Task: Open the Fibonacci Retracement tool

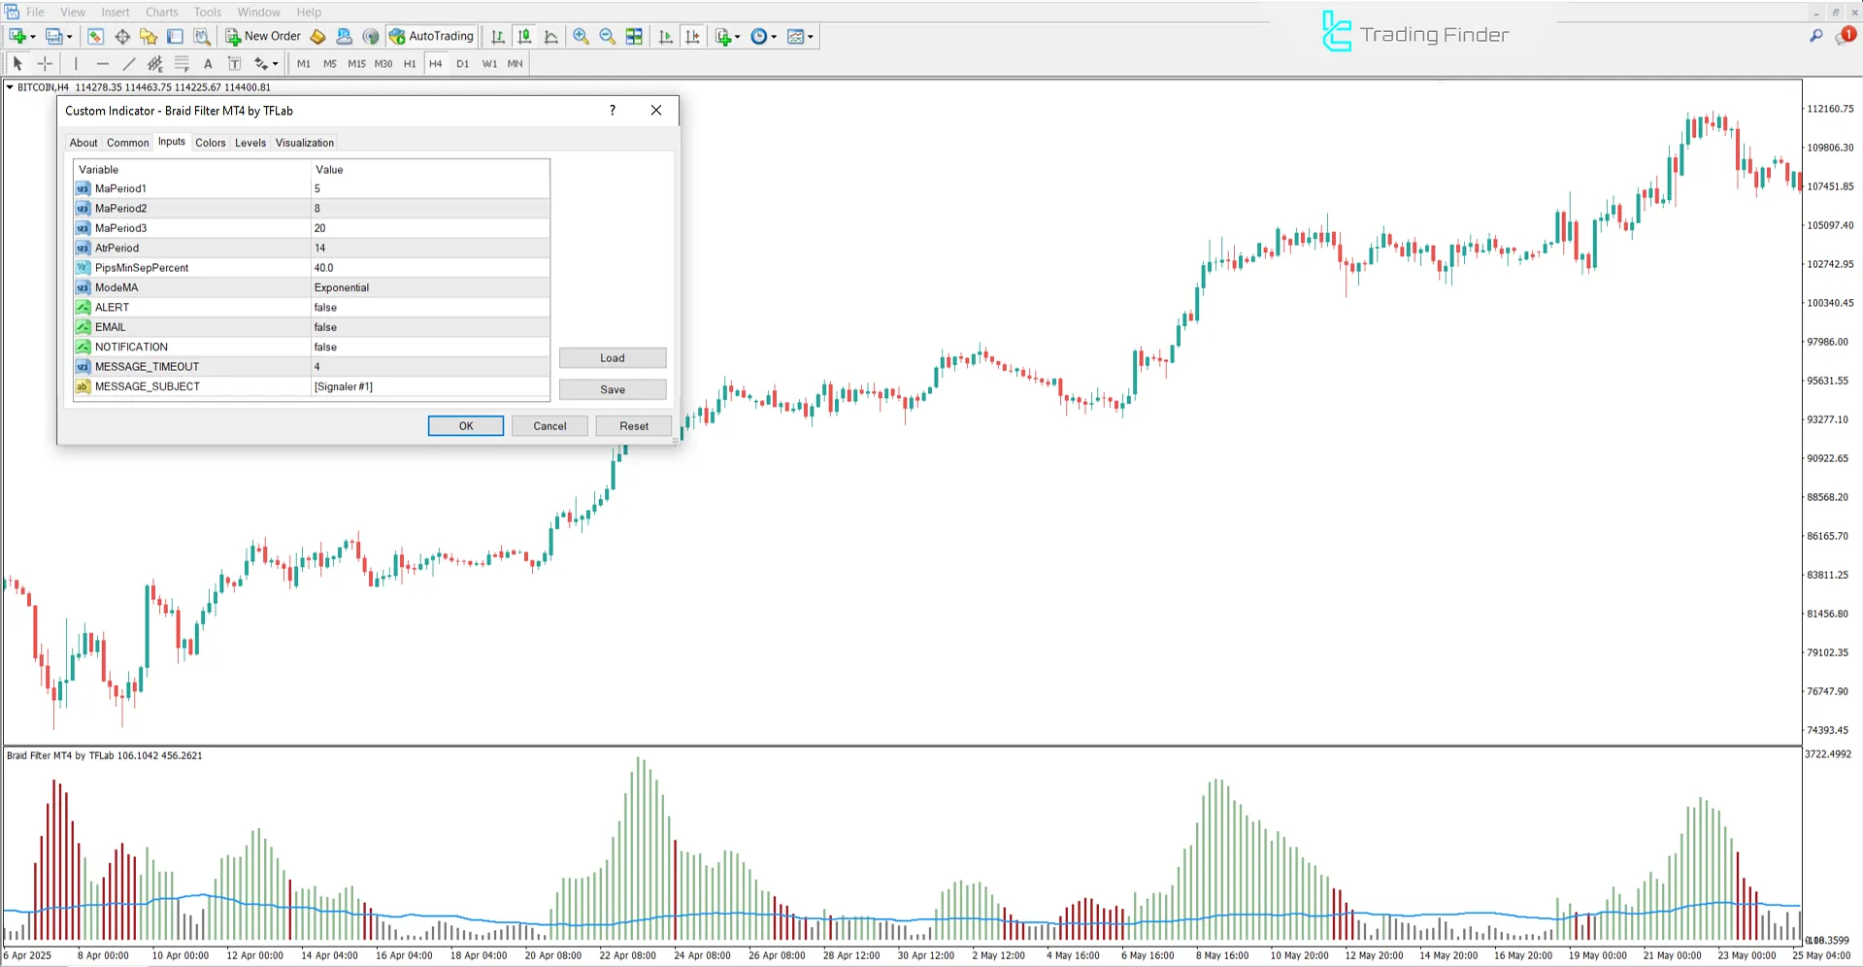Action: 183,63
